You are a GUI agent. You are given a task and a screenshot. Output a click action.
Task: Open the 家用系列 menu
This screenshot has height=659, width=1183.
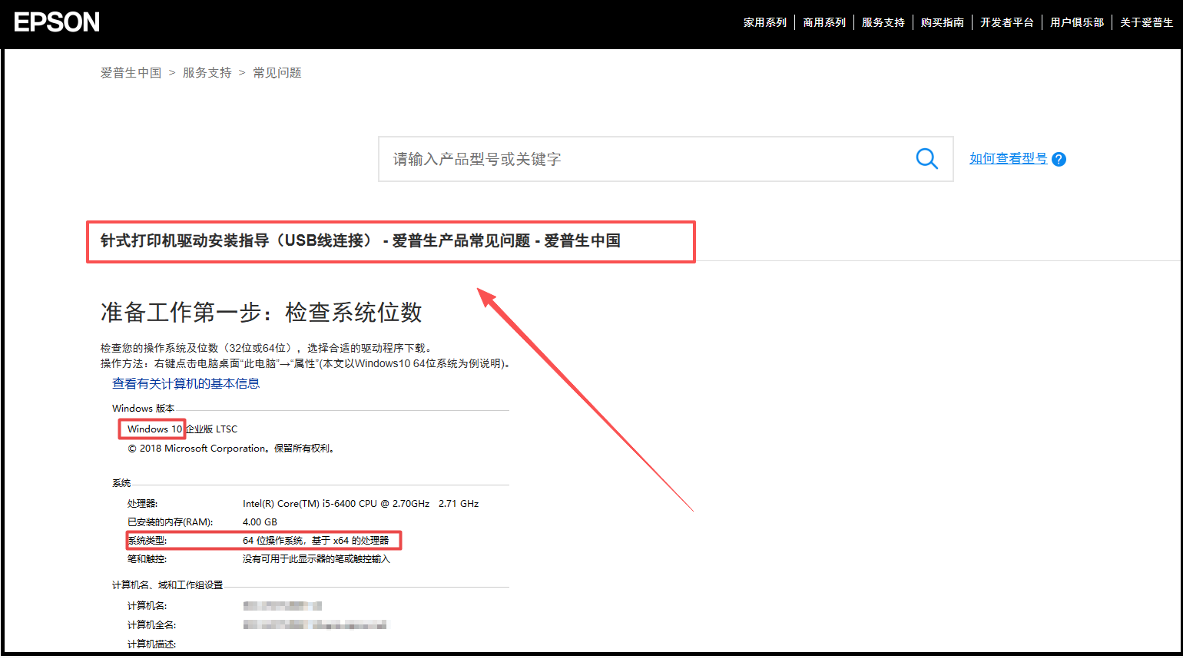click(765, 22)
